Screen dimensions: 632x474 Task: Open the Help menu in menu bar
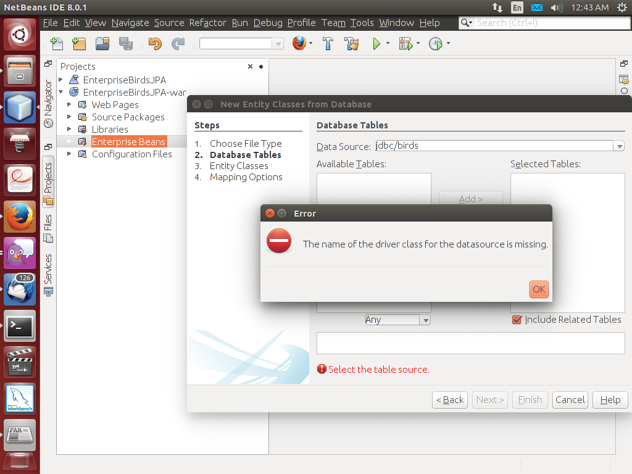tap(430, 23)
